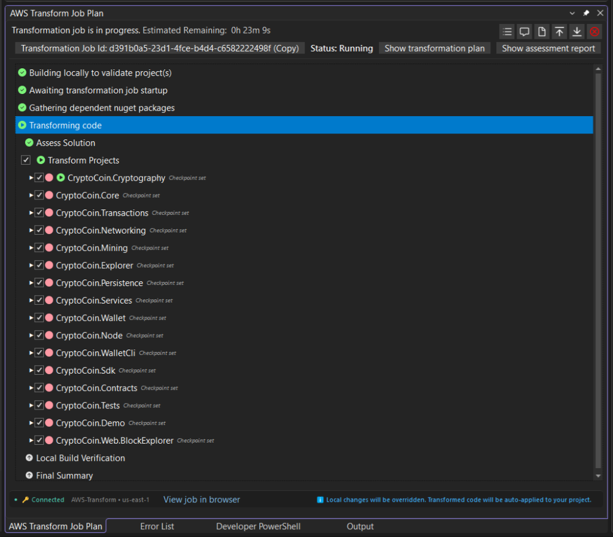Open the Output tab
The image size is (613, 537).
pos(360,526)
